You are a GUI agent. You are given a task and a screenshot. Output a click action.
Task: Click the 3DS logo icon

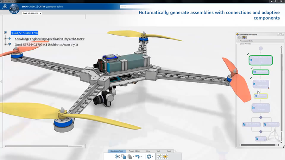click(x=4, y=7)
